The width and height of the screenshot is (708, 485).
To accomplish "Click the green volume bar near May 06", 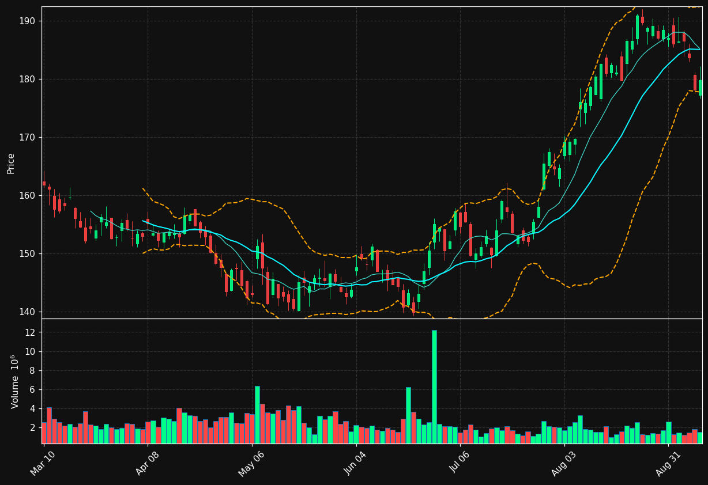I will pyautogui.click(x=257, y=415).
